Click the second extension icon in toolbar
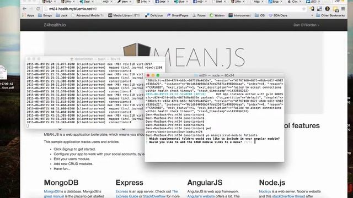Screen dimensions: 353x198 point(319,9)
